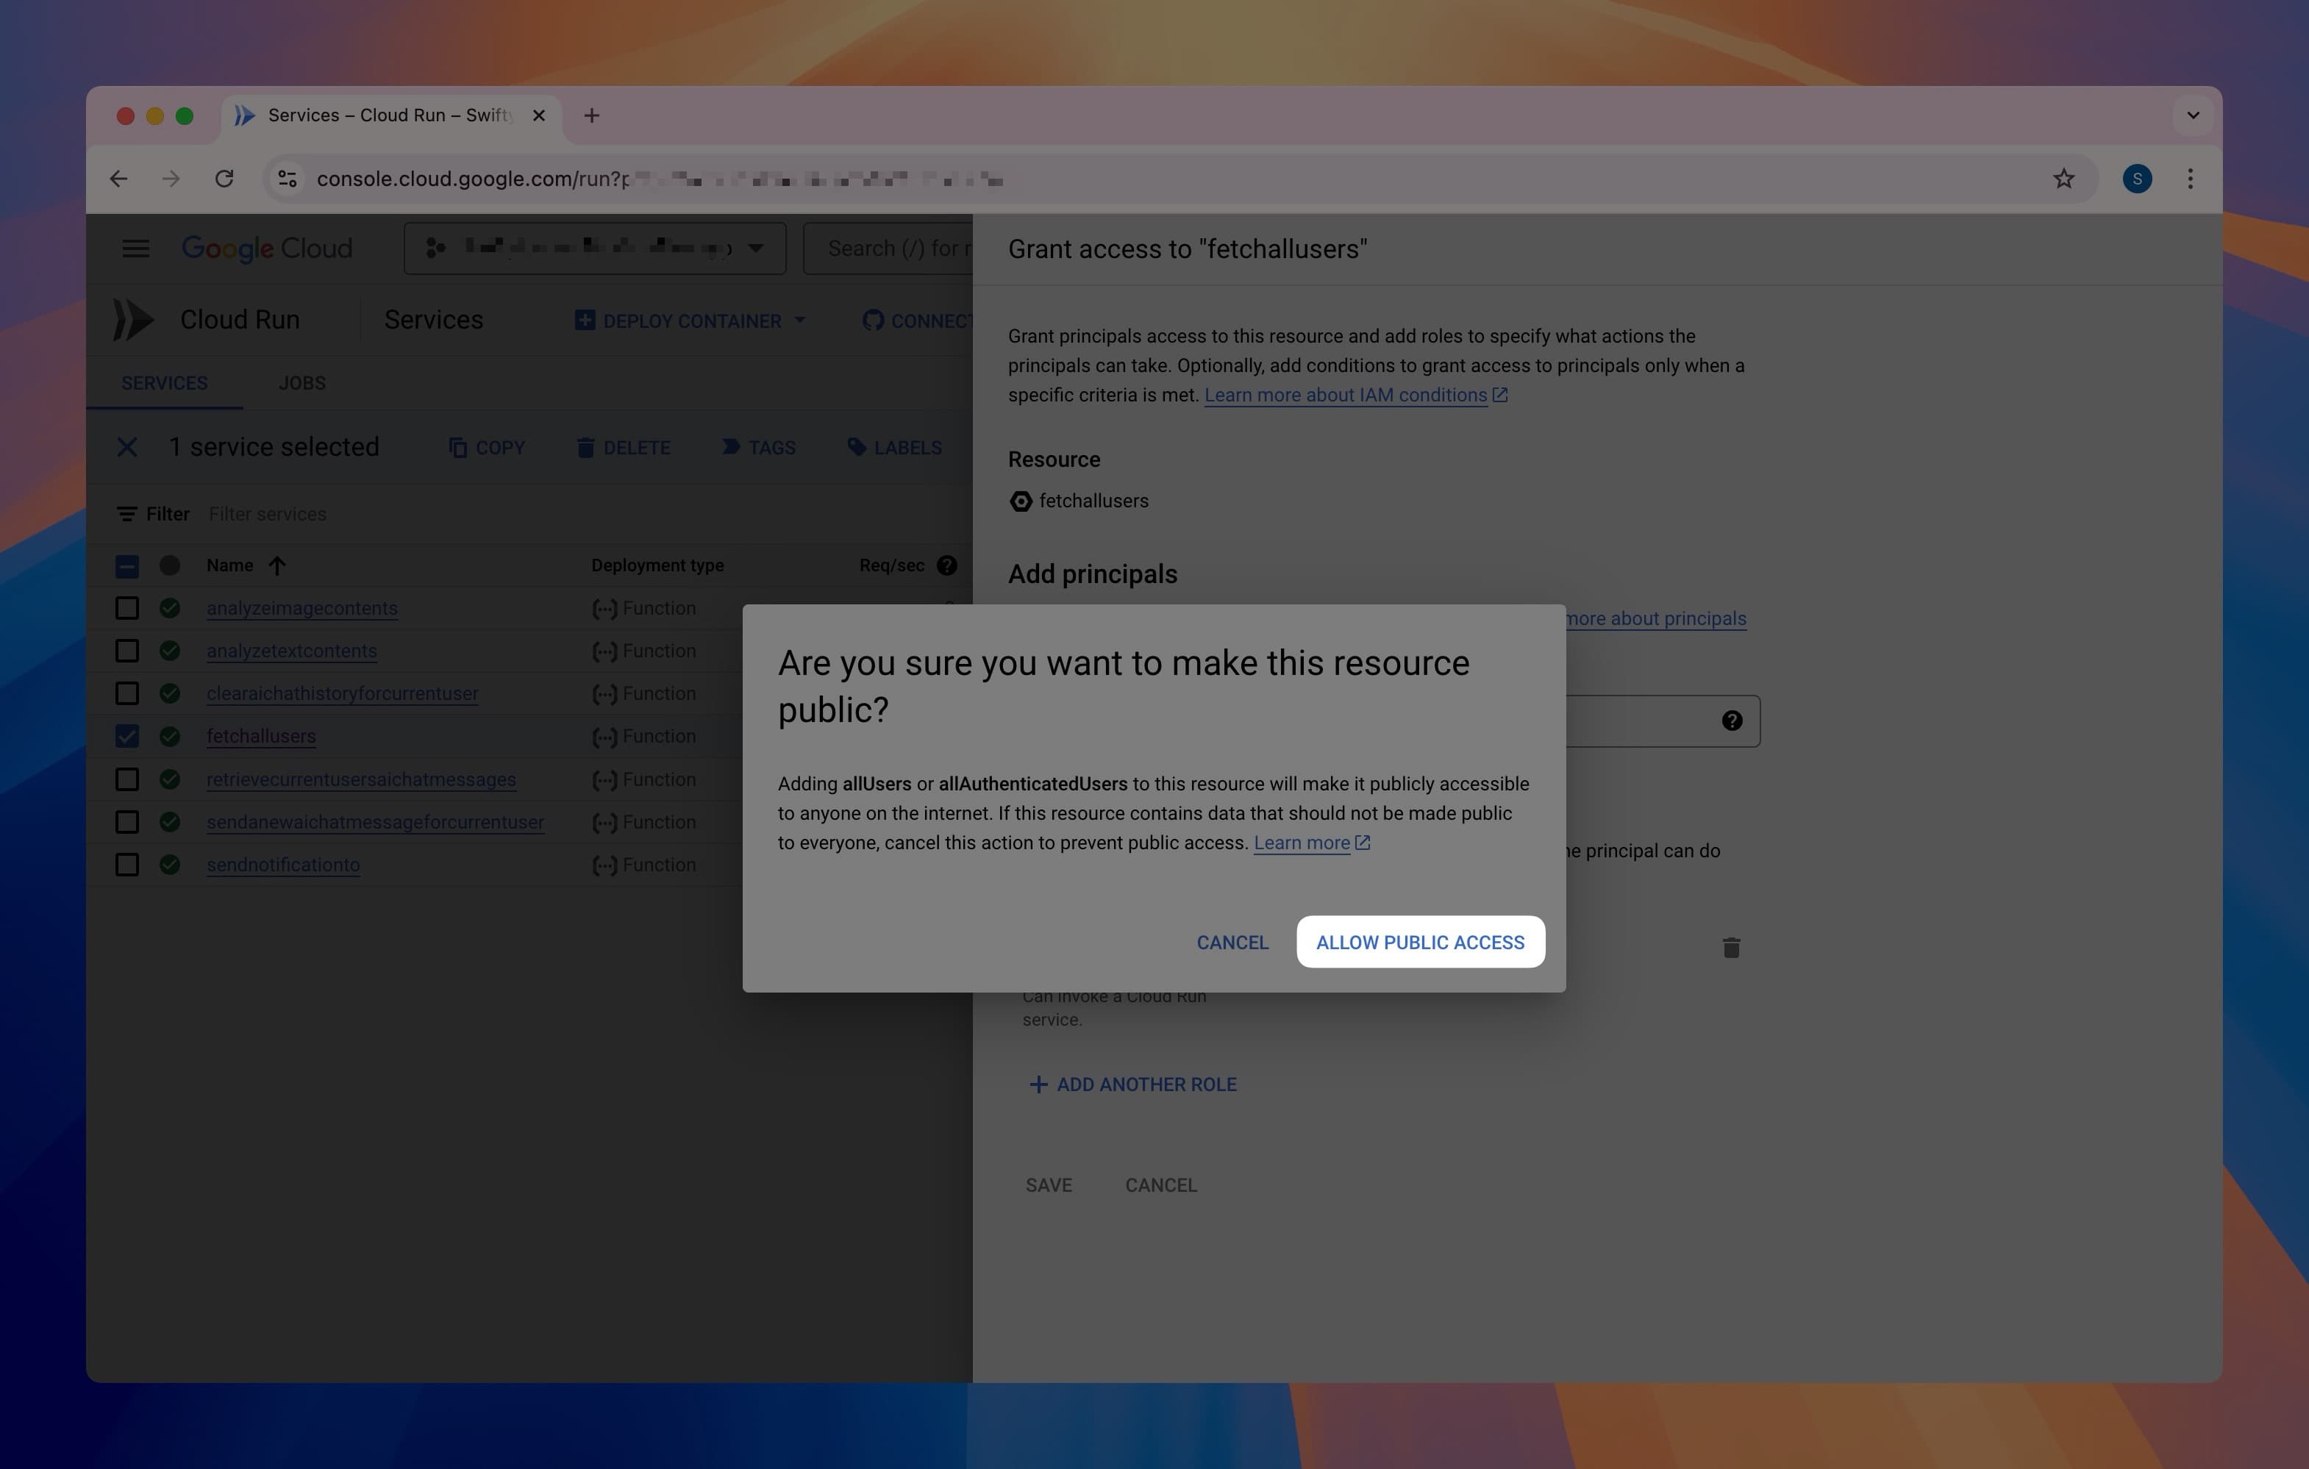Click the principals field help icon
2309x1469 pixels.
[x=1732, y=721]
